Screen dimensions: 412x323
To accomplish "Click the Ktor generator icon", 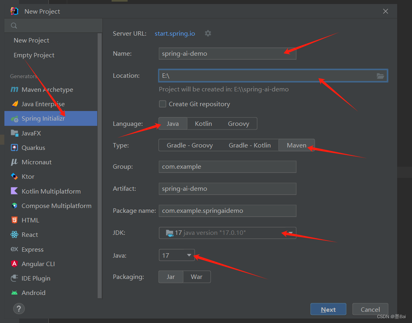I will pos(14,176).
